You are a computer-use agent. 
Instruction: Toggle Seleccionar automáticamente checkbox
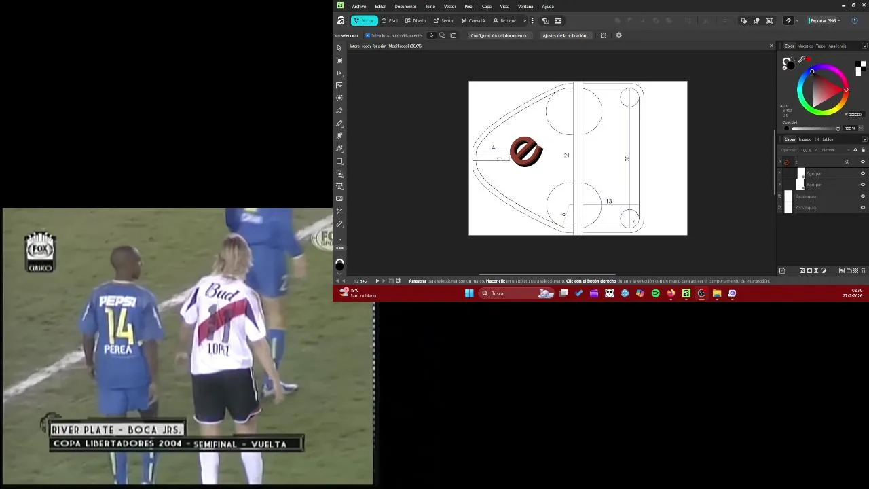pyautogui.click(x=368, y=35)
